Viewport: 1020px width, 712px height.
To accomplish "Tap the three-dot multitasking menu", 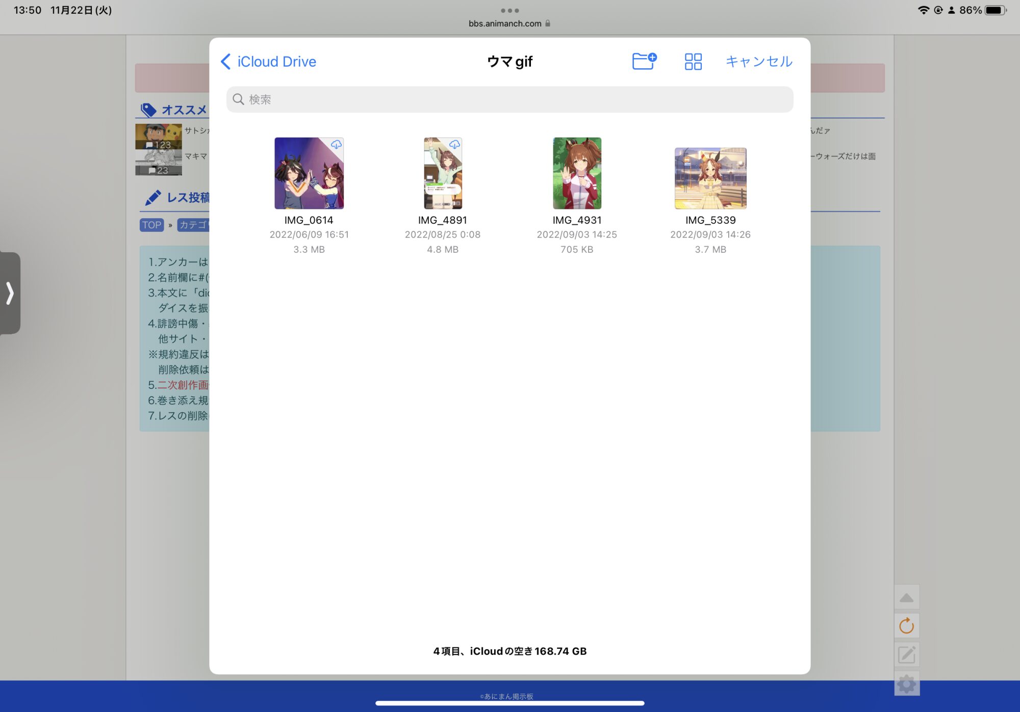I will tap(509, 10).
